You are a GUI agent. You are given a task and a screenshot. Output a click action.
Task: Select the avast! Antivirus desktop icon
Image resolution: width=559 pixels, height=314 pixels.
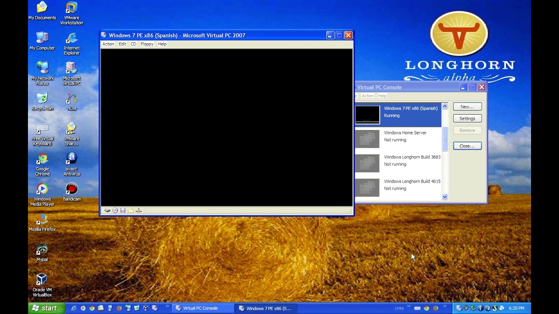[x=72, y=164]
